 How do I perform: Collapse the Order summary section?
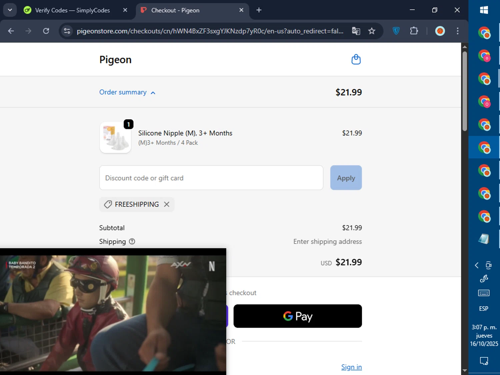(127, 92)
